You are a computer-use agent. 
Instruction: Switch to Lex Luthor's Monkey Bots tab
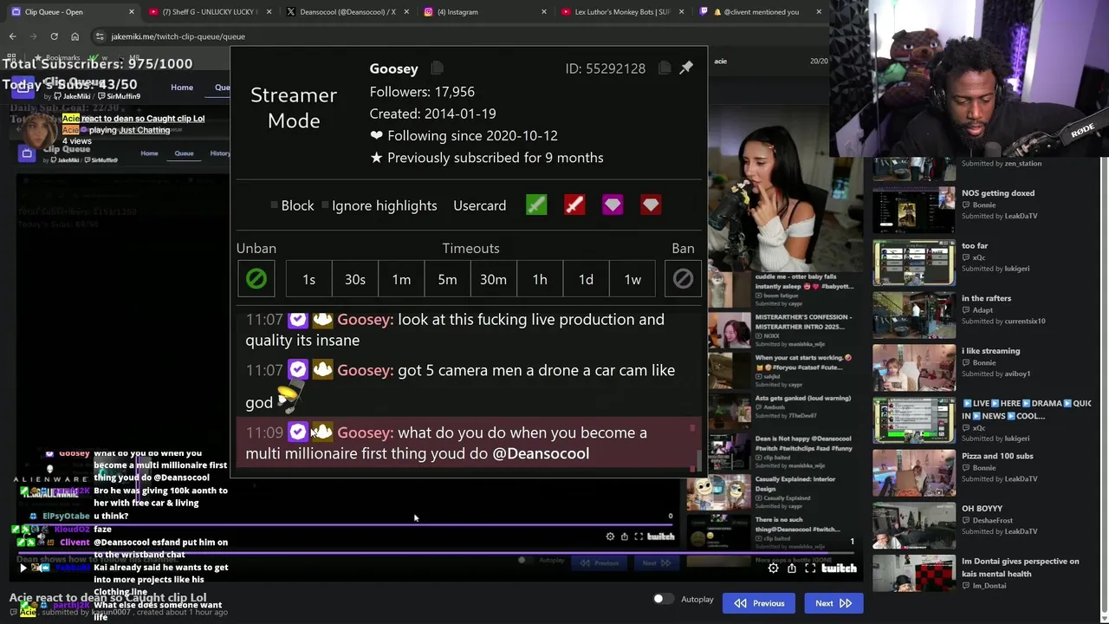coord(620,11)
